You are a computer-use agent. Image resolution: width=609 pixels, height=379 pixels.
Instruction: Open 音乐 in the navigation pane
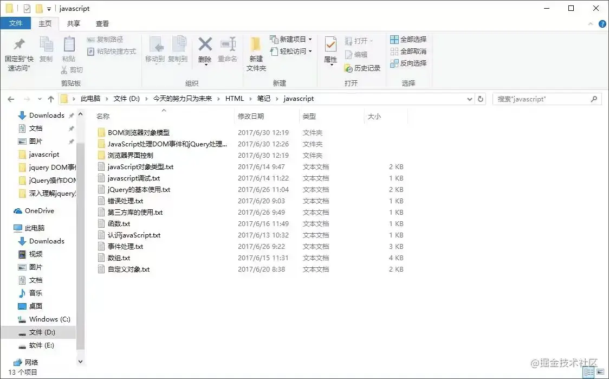click(x=30, y=293)
